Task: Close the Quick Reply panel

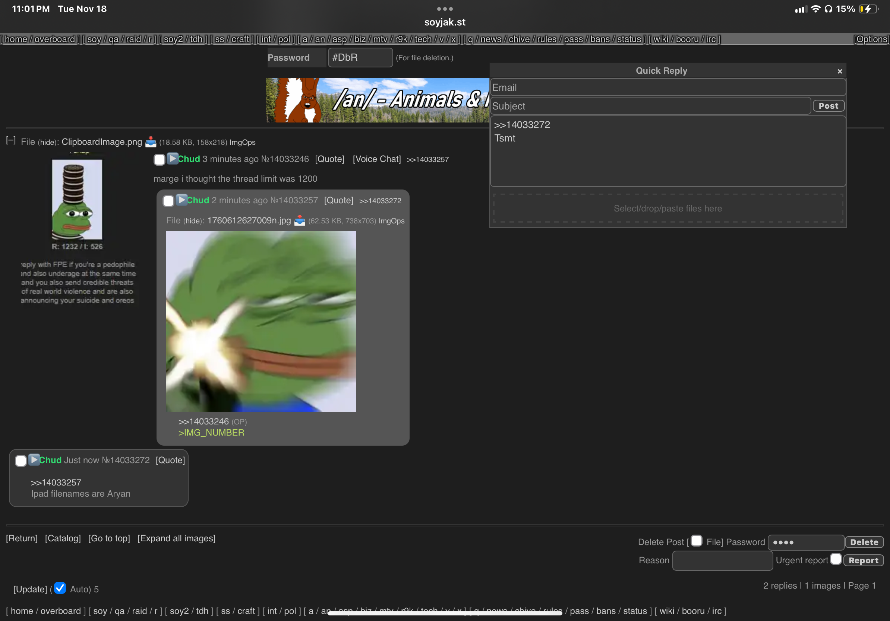Action: 840,71
